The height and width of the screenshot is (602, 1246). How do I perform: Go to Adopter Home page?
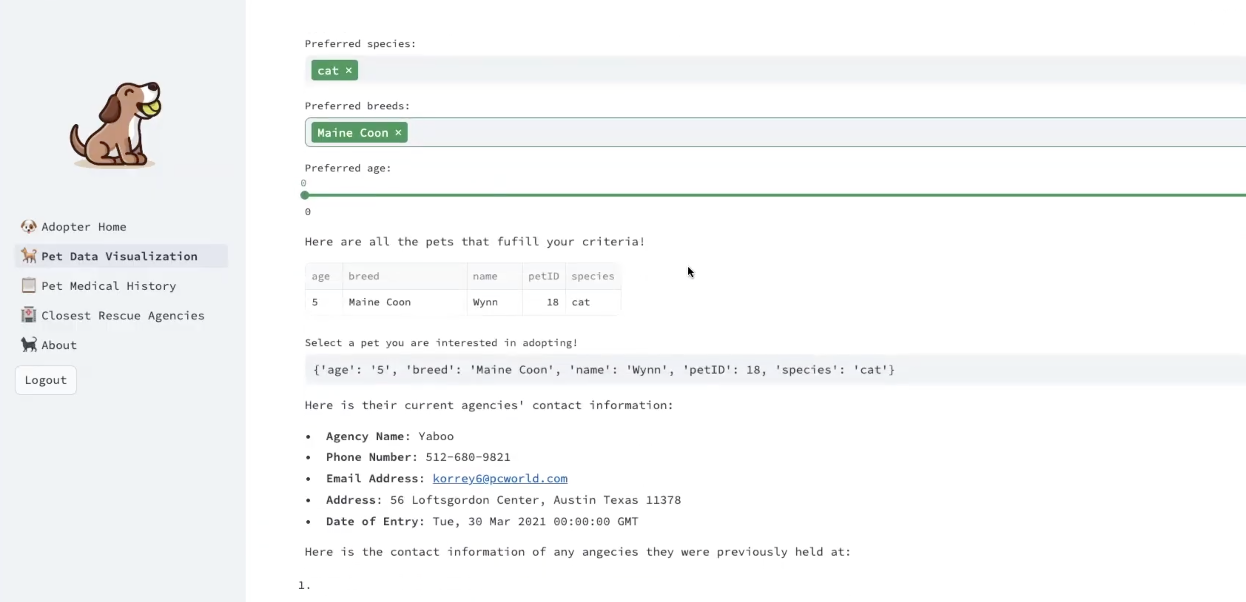click(83, 226)
